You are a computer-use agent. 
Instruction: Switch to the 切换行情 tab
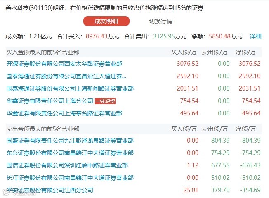pyautogui.click(x=160, y=21)
